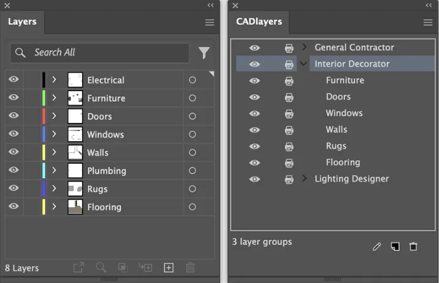The height and width of the screenshot is (283, 439).
Task: Toggle print icon for General Contractor group
Action: (x=289, y=48)
